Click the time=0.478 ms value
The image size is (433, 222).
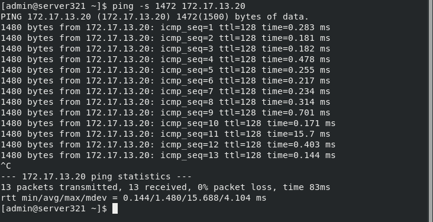pyautogui.click(x=296, y=59)
